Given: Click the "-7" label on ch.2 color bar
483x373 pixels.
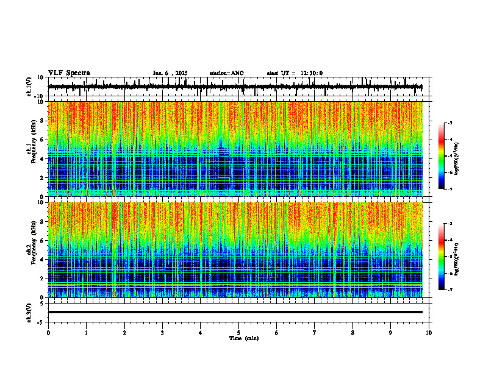Looking at the screenshot, I should coord(449,290).
